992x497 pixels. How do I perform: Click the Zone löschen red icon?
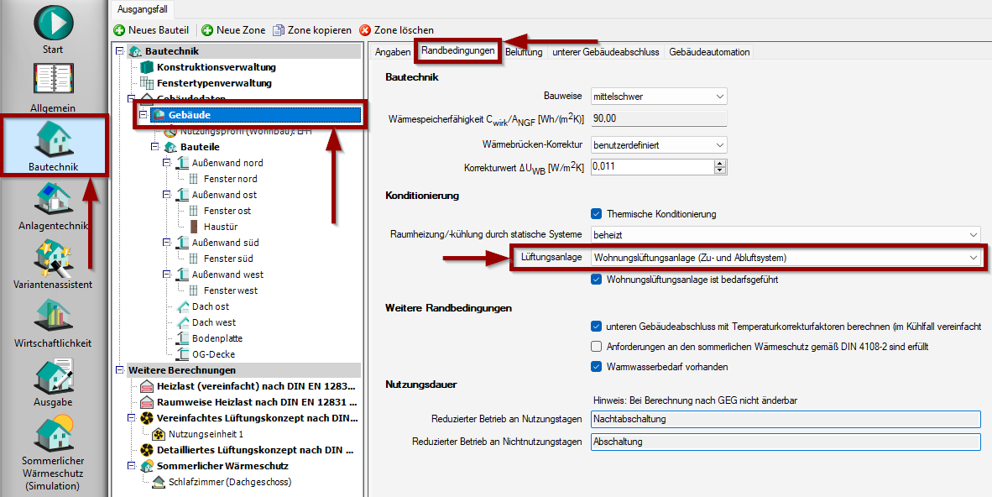(x=365, y=30)
